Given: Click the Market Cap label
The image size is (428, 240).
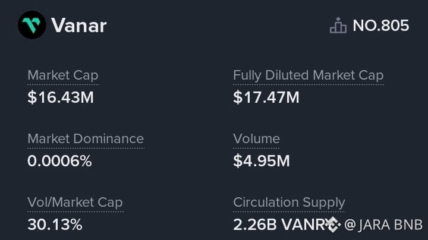Looking at the screenshot, I should coord(62,75).
